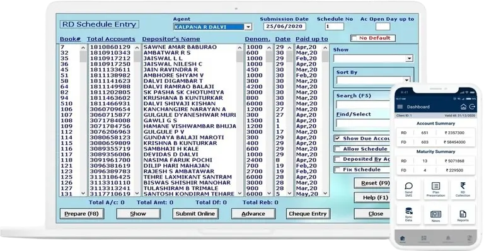Click the Show button at bottom
This screenshot has height=251, width=484.
coord(138,214)
